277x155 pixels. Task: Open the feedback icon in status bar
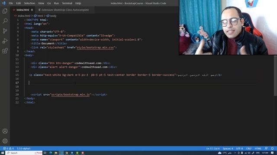click(266, 149)
